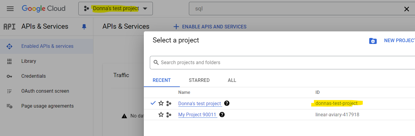This screenshot has height=136, width=415.
Task: Switch to the ALL tab
Action: pos(232,80)
